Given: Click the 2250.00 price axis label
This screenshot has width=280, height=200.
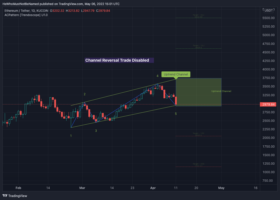Looking at the screenshot, I should (x=268, y=129).
